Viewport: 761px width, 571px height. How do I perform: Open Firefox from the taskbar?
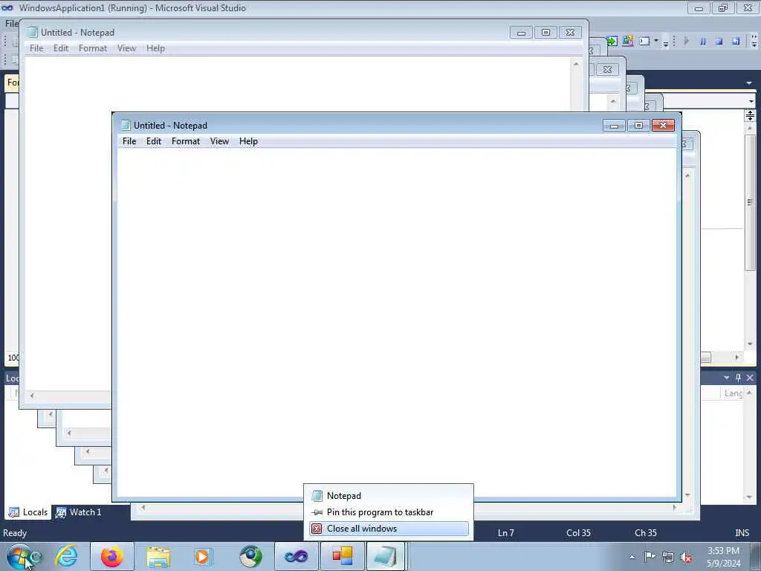[x=111, y=556]
